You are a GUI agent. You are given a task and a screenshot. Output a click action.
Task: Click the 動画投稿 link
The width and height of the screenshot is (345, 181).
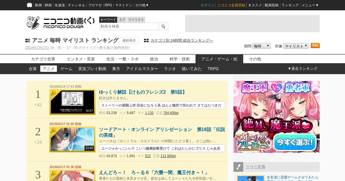click(272, 5)
